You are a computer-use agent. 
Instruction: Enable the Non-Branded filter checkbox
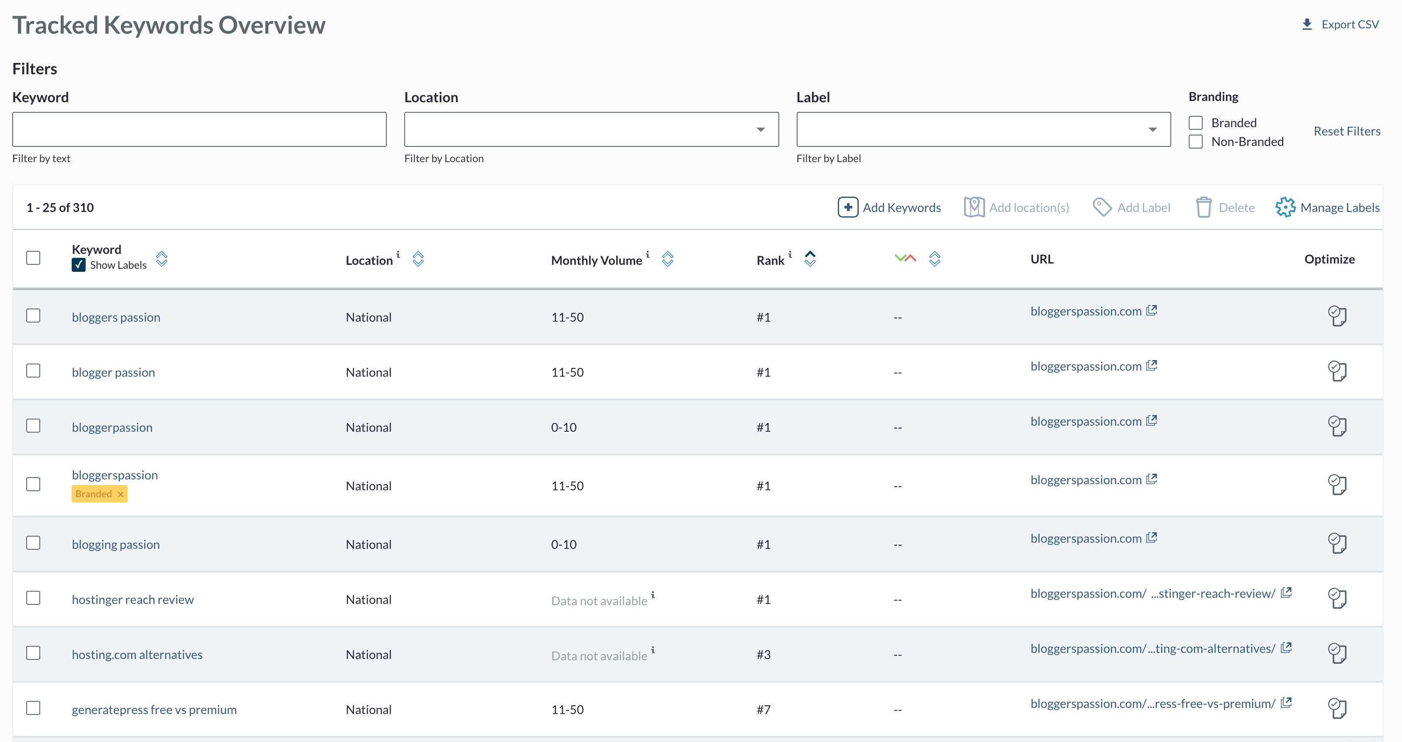pos(1195,142)
